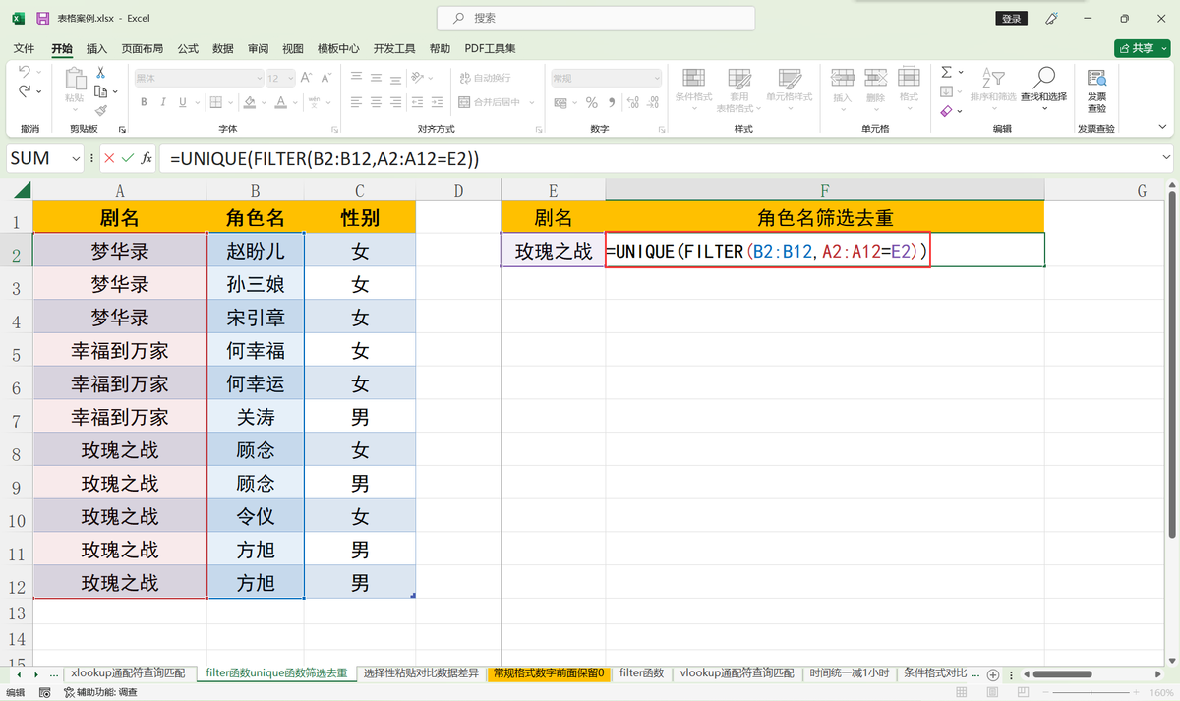Click the percent style icon
The height and width of the screenshot is (701, 1180).
coord(591,102)
